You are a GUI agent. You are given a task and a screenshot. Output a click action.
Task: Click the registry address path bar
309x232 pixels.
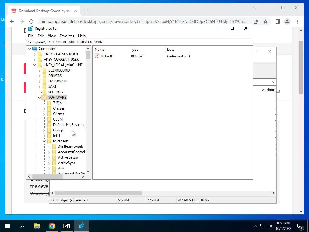click(x=139, y=42)
